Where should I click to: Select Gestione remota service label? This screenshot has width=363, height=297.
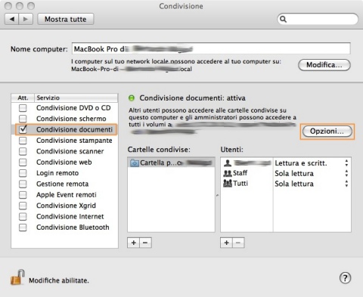point(62,184)
